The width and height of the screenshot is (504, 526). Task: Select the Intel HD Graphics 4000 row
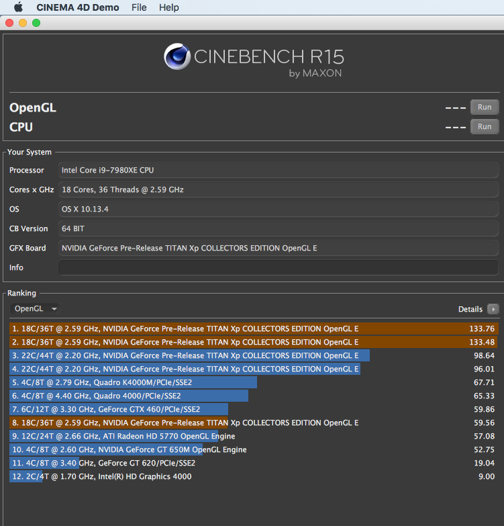254,476
